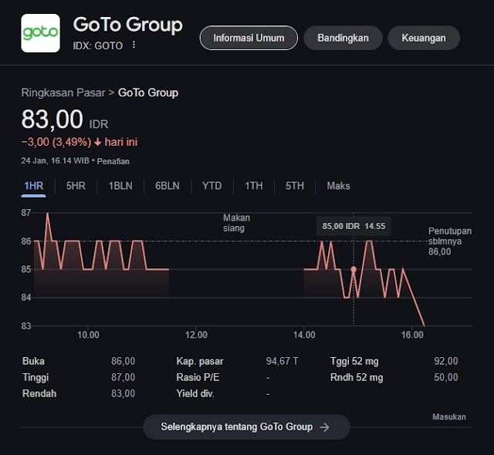
Task: Open the three-dot menu beside IDX: GOTO
Action: point(134,45)
